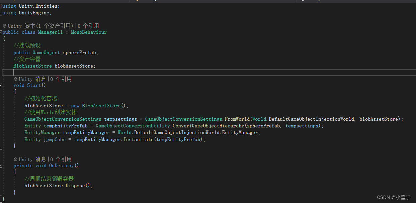
Task: Click the Unity cube icon above OnDestroy method
Action: (x=15, y=159)
